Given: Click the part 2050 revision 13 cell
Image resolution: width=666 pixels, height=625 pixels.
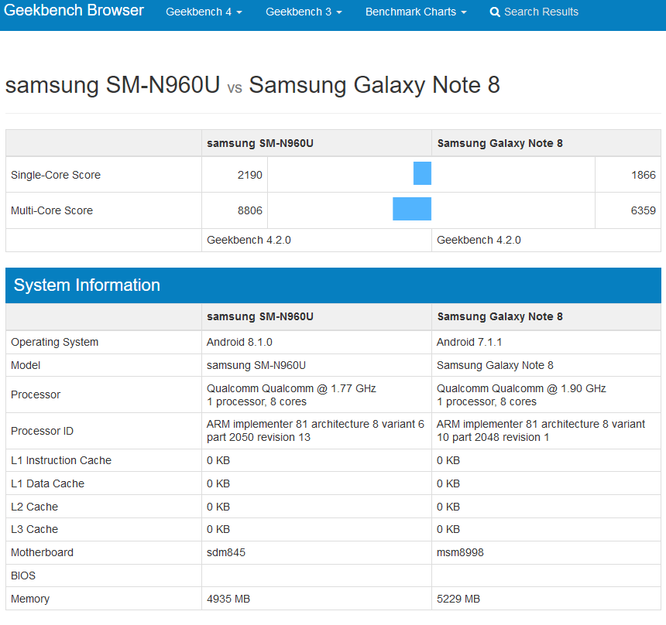Looking at the screenshot, I should pos(315,431).
